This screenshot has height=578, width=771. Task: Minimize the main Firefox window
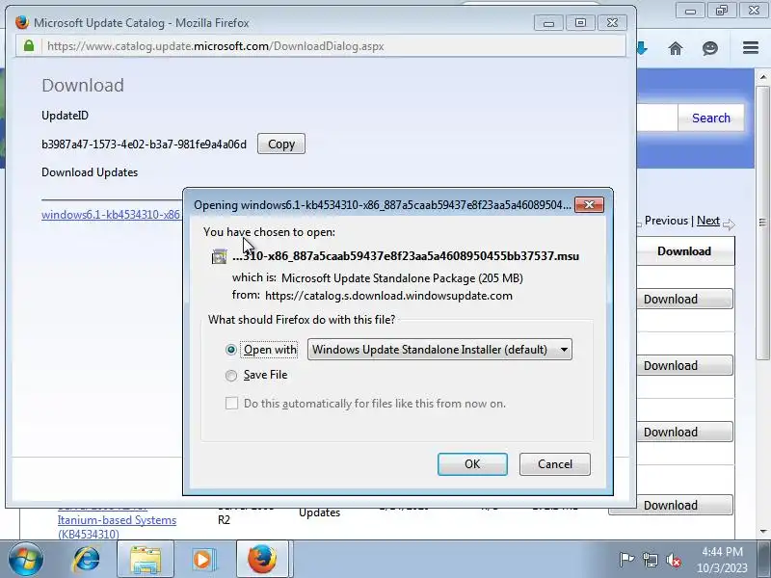[x=690, y=11]
